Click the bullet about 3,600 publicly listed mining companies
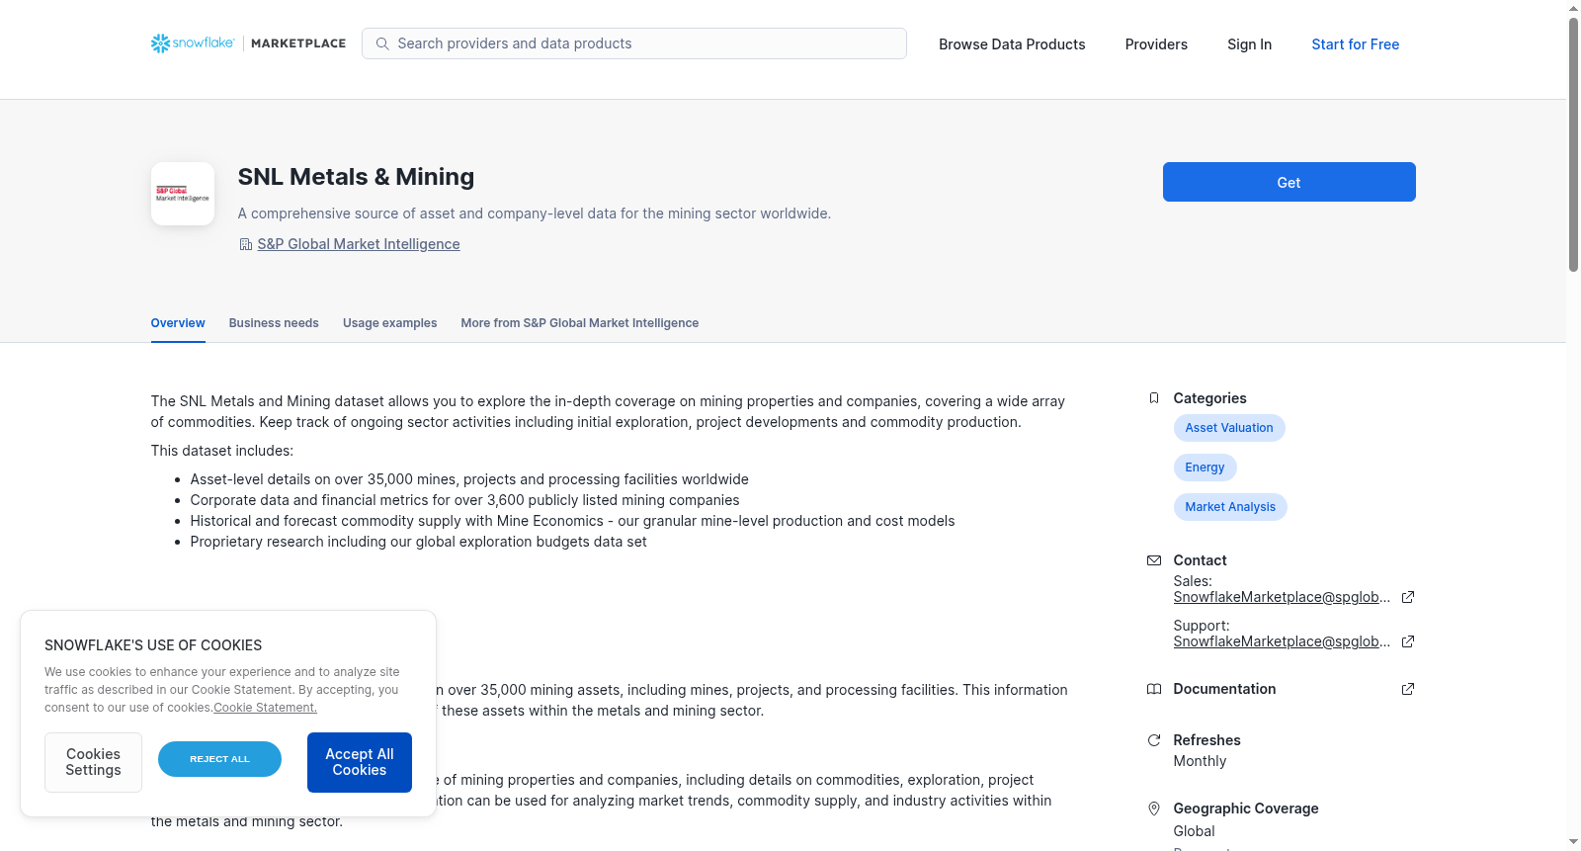Viewport: 1581px width, 851px height. coord(464,500)
